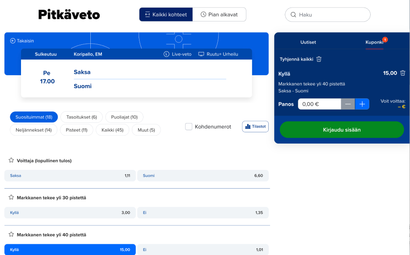Favorite the Markkanen tekee yli 30 pistettä market
410x255 pixels.
pos(11,197)
